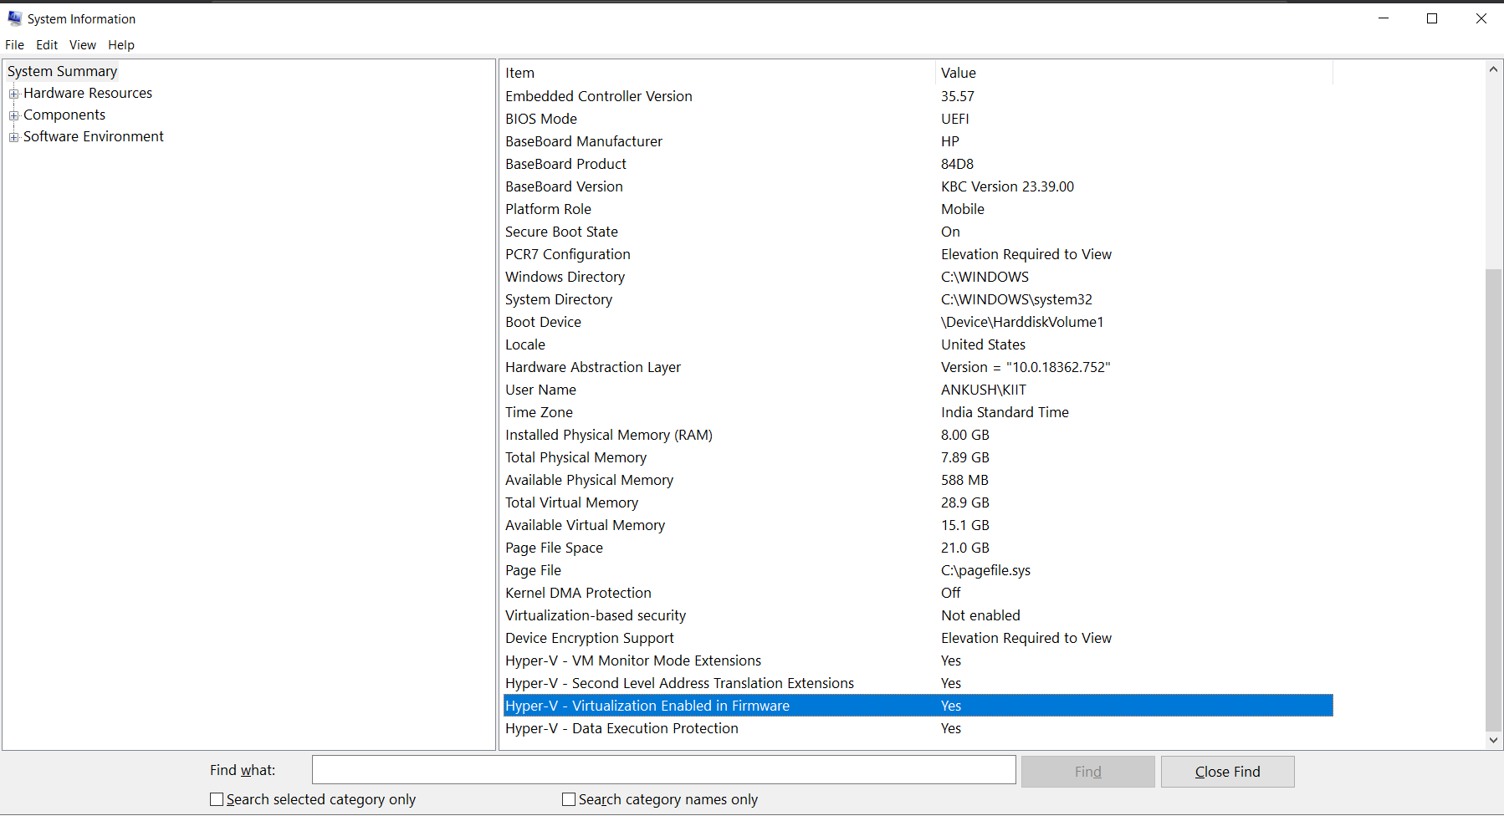Select Installed Physical Memory (RAM) row
The width and height of the screenshot is (1504, 816).
coord(918,435)
